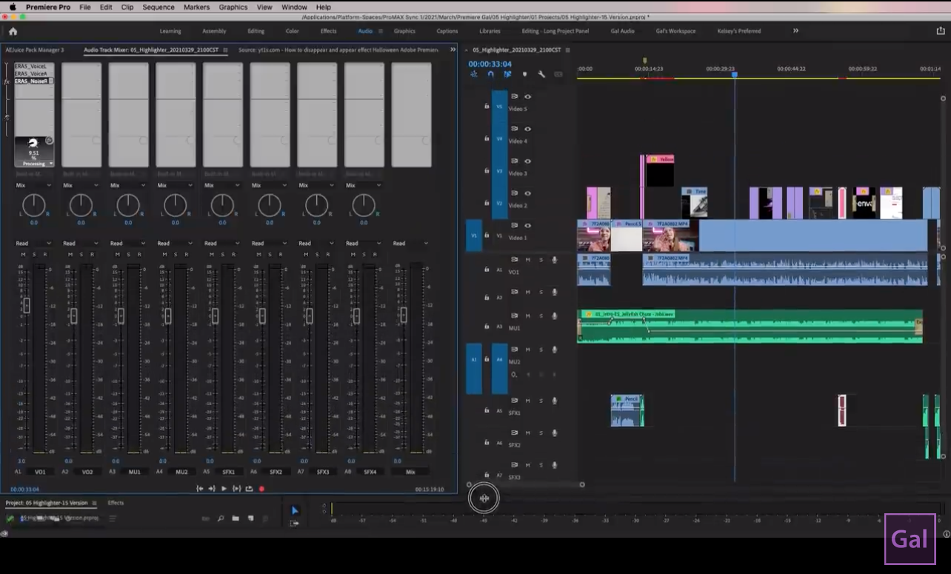
Task: Toggle Snap in Timeline magnet icon
Action: click(x=490, y=74)
